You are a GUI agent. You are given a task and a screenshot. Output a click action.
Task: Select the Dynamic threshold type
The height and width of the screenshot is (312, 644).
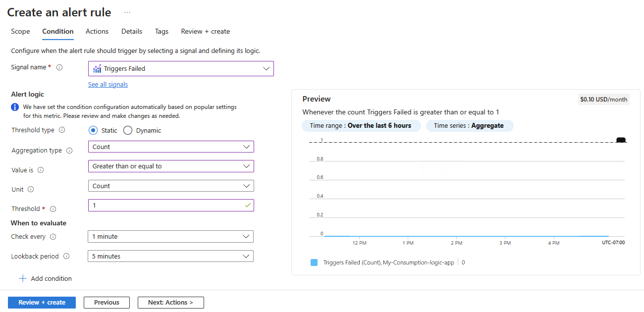[127, 130]
